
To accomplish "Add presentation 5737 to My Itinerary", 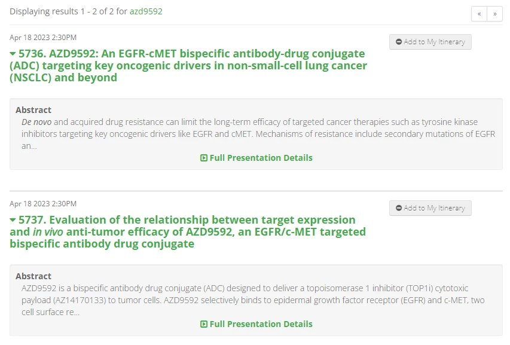I will (x=430, y=208).
